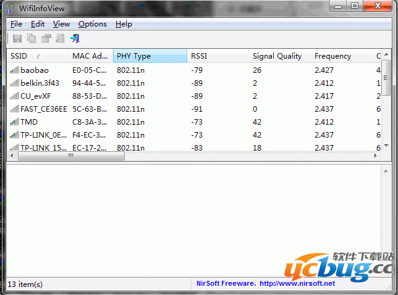This screenshot has width=398, height=295.
Task: Click the Find toolbar icon
Action: [60, 38]
